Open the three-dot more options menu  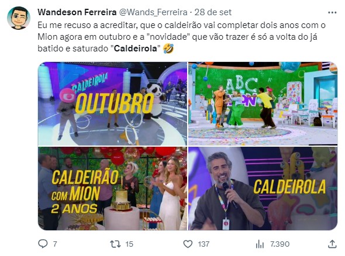point(332,12)
